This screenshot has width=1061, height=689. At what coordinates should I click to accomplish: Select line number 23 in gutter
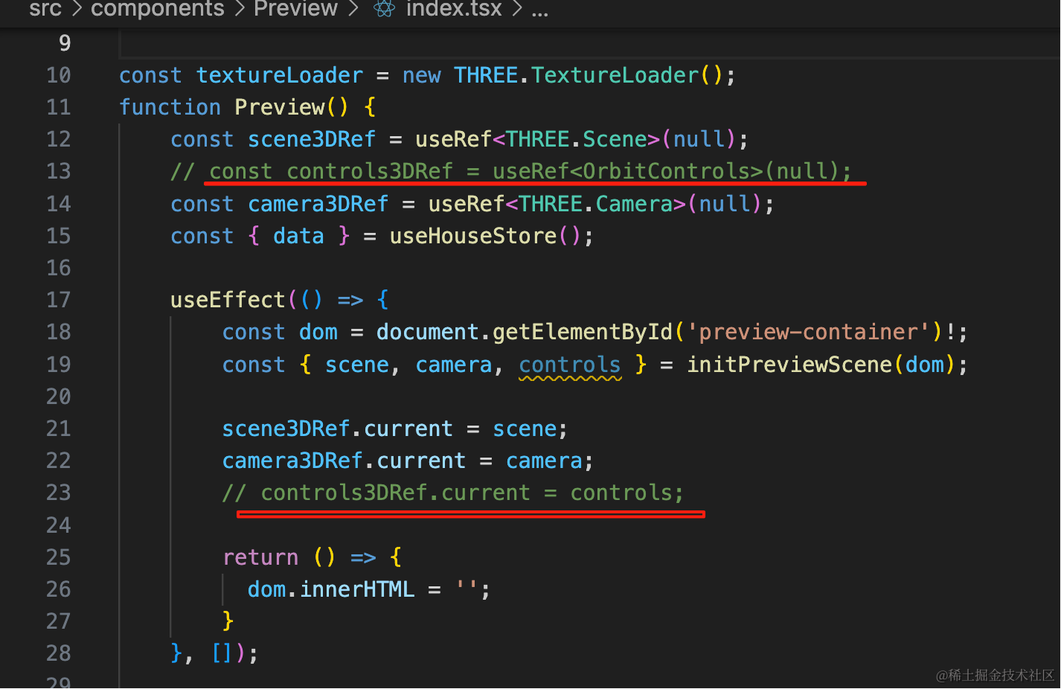(x=59, y=493)
